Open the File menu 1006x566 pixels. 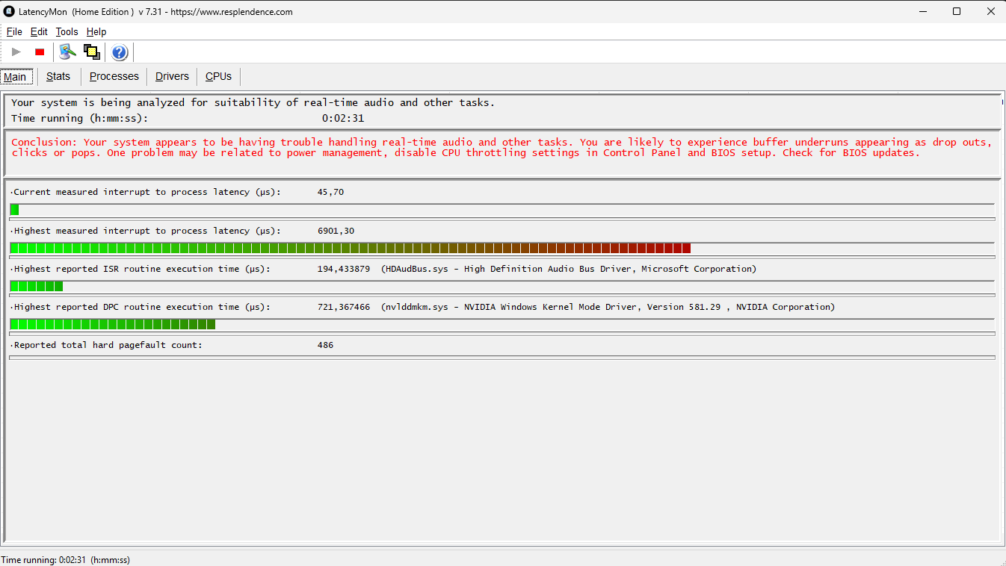click(x=14, y=32)
